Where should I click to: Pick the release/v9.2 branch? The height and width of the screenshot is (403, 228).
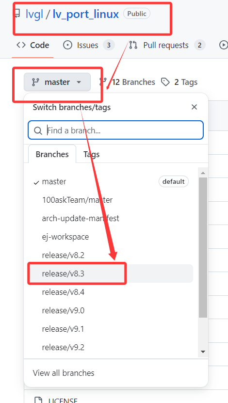point(111,347)
